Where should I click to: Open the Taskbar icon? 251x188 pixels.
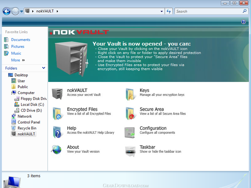coord(130,151)
